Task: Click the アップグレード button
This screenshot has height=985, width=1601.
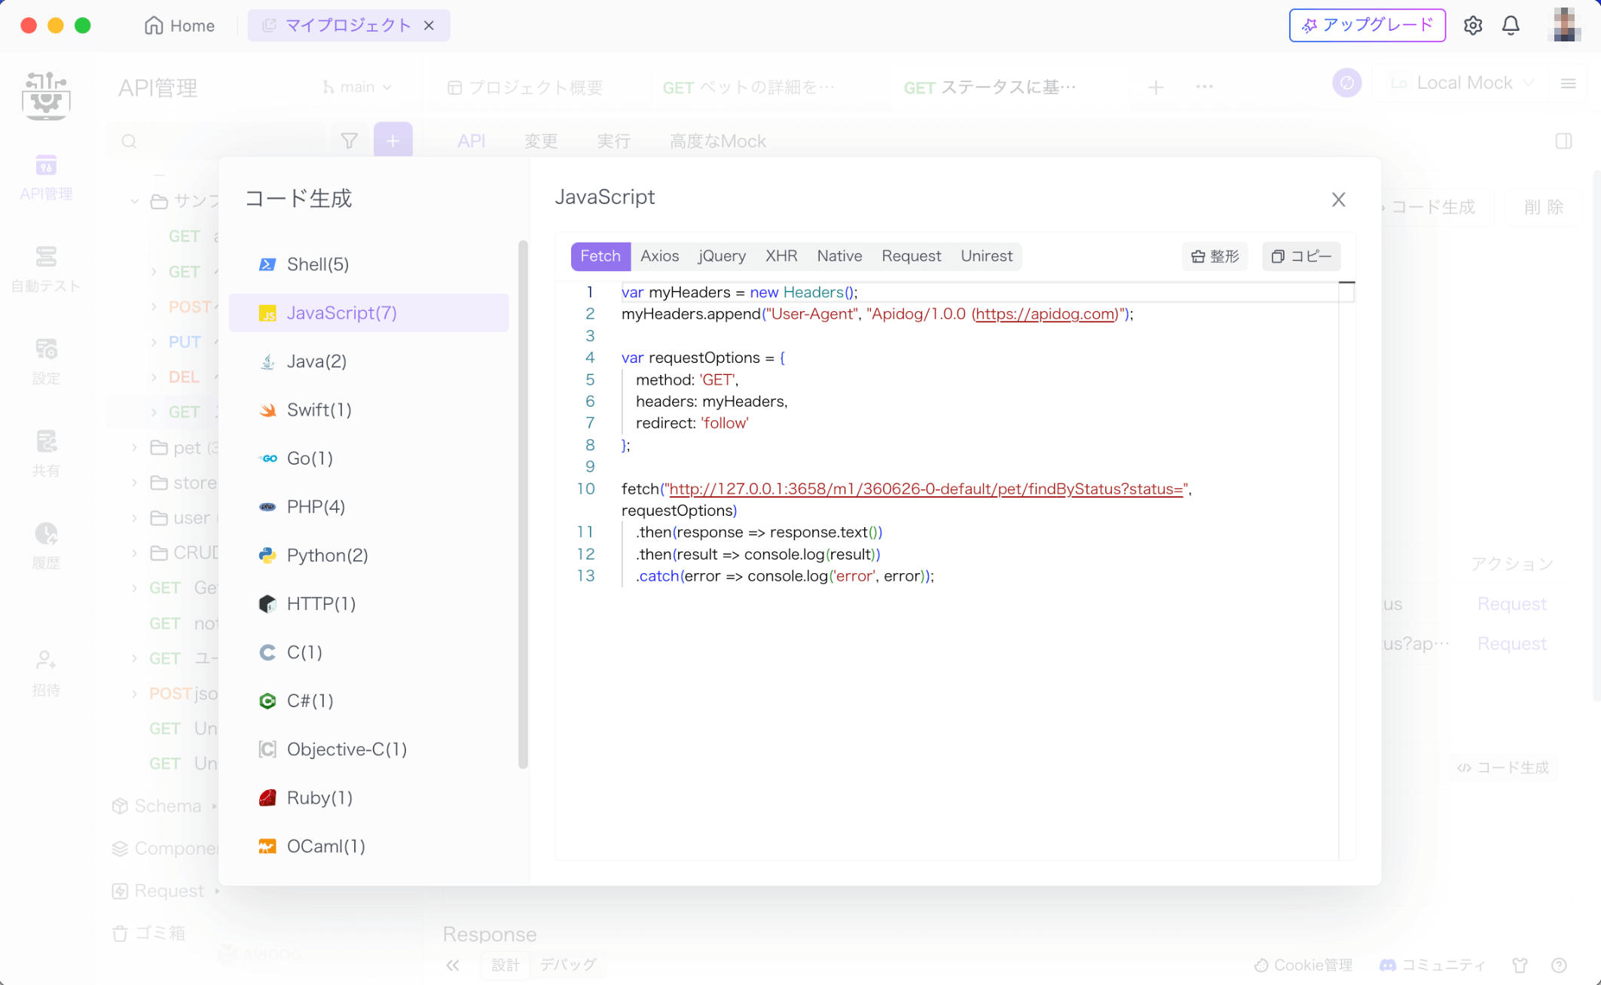Action: coord(1367,26)
